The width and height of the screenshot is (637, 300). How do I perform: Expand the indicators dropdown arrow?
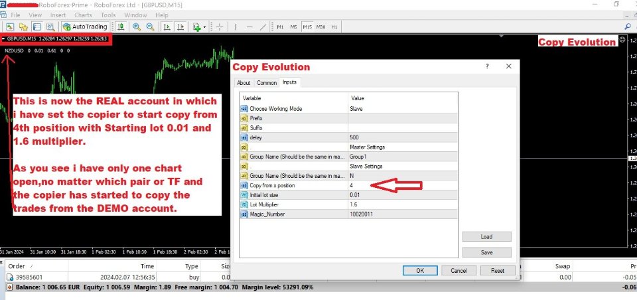(204, 27)
